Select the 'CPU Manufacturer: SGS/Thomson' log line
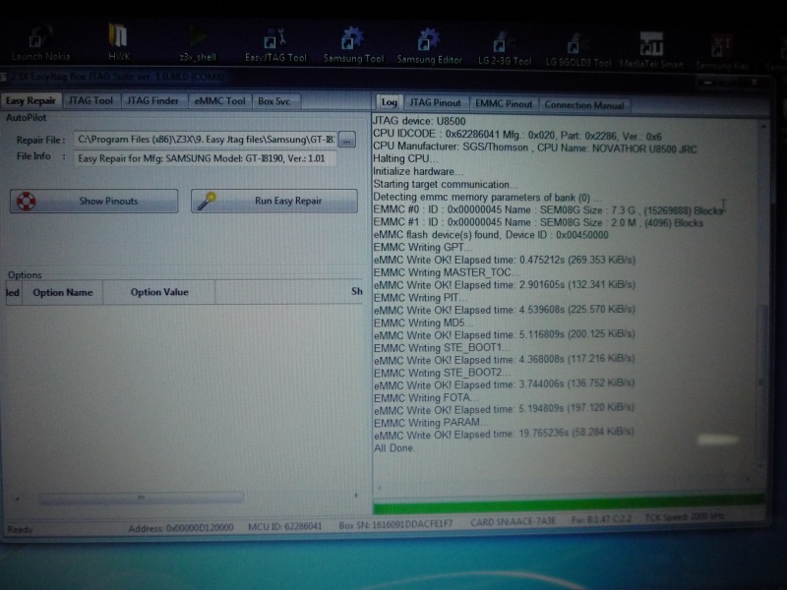This screenshot has height=590, width=787. click(534, 148)
